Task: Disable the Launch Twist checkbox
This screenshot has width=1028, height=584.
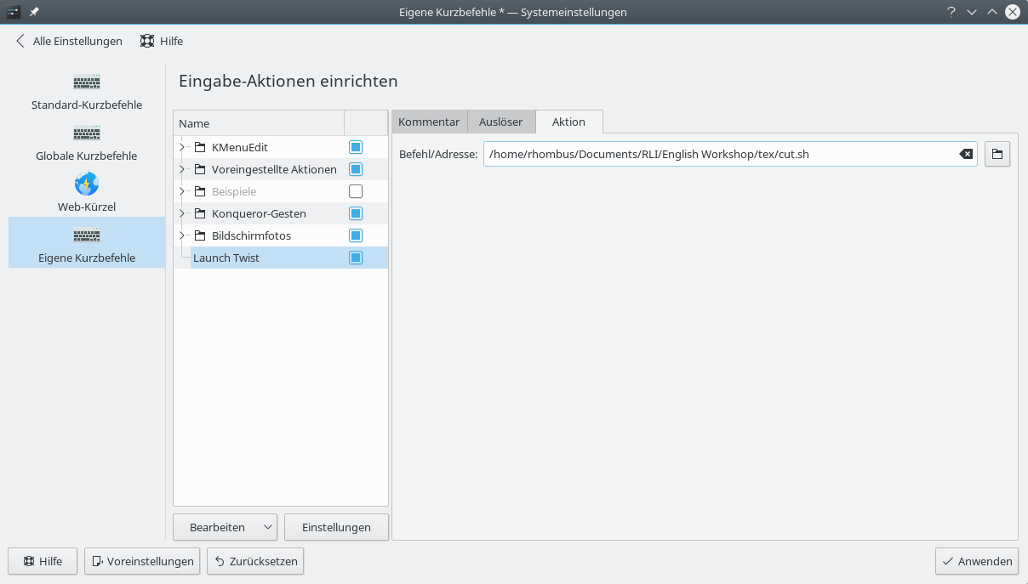Action: (x=356, y=258)
